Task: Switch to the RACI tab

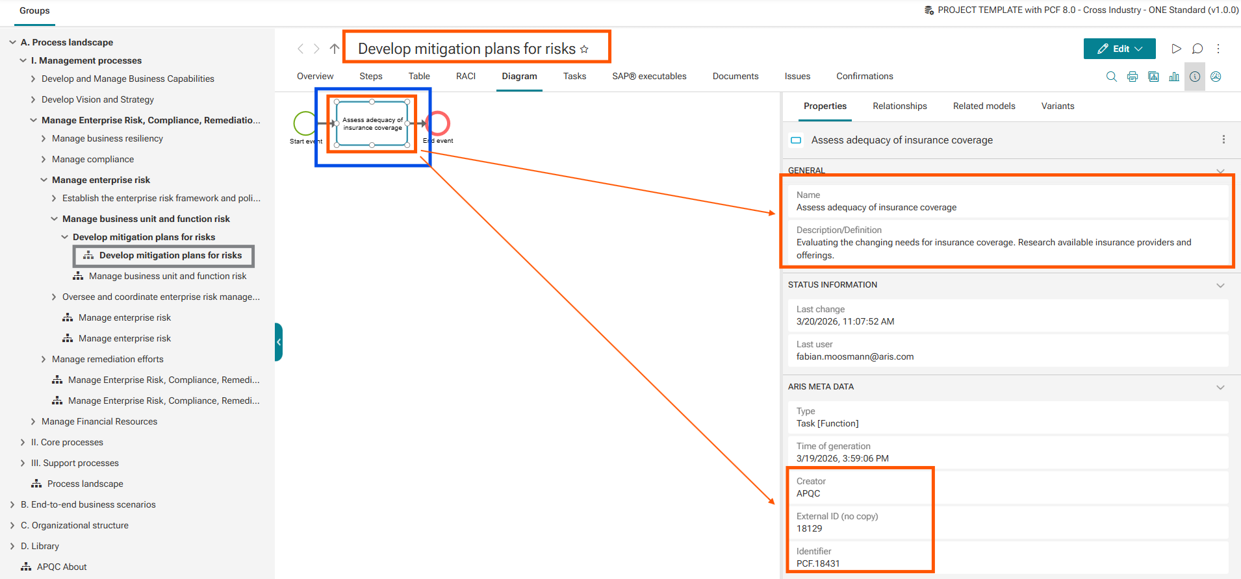Action: [x=465, y=76]
